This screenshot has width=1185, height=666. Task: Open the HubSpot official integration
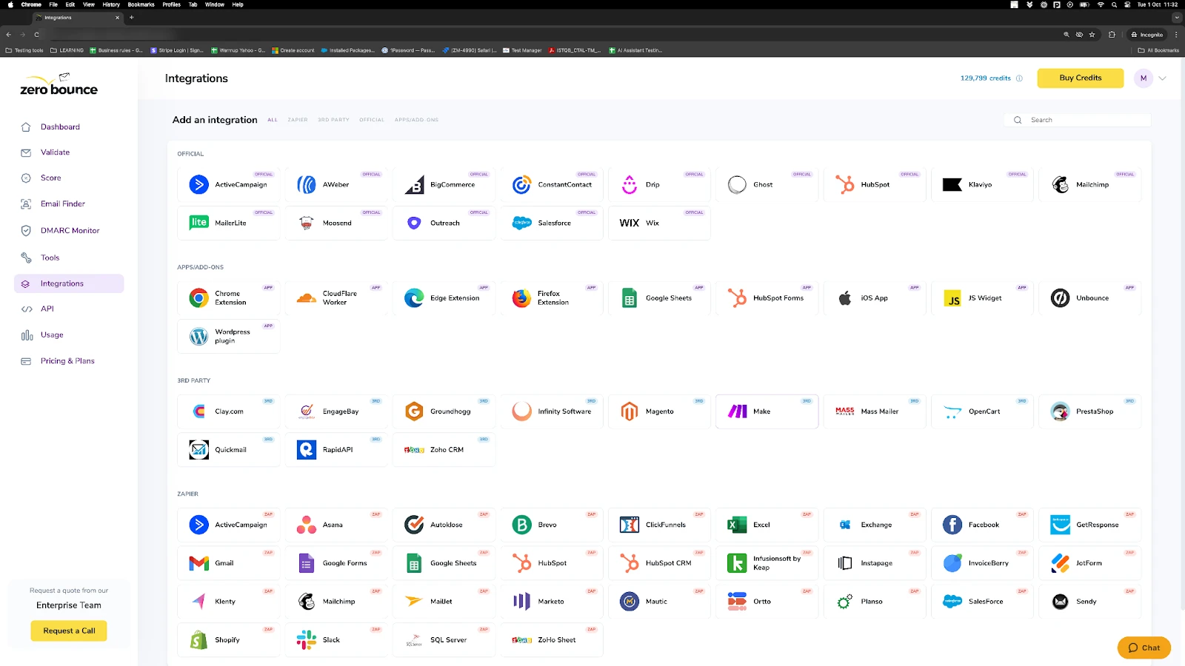(875, 184)
